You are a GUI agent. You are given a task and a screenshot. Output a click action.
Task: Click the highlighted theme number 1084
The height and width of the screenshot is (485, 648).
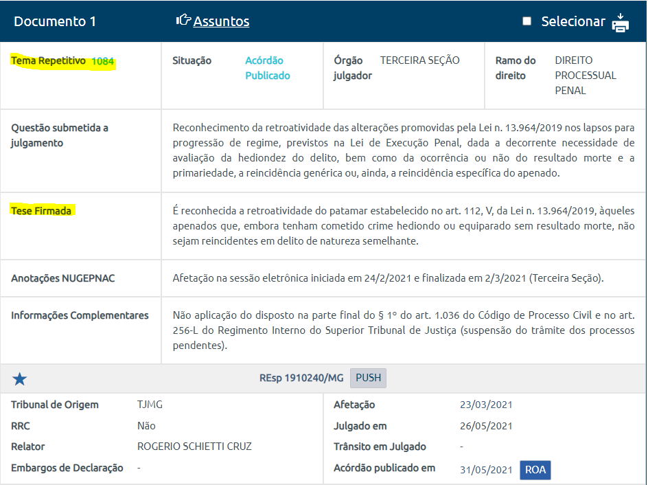pos(103,61)
